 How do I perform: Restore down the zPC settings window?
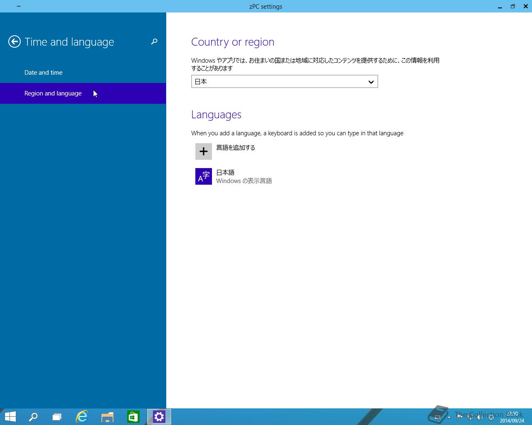pyautogui.click(x=513, y=7)
